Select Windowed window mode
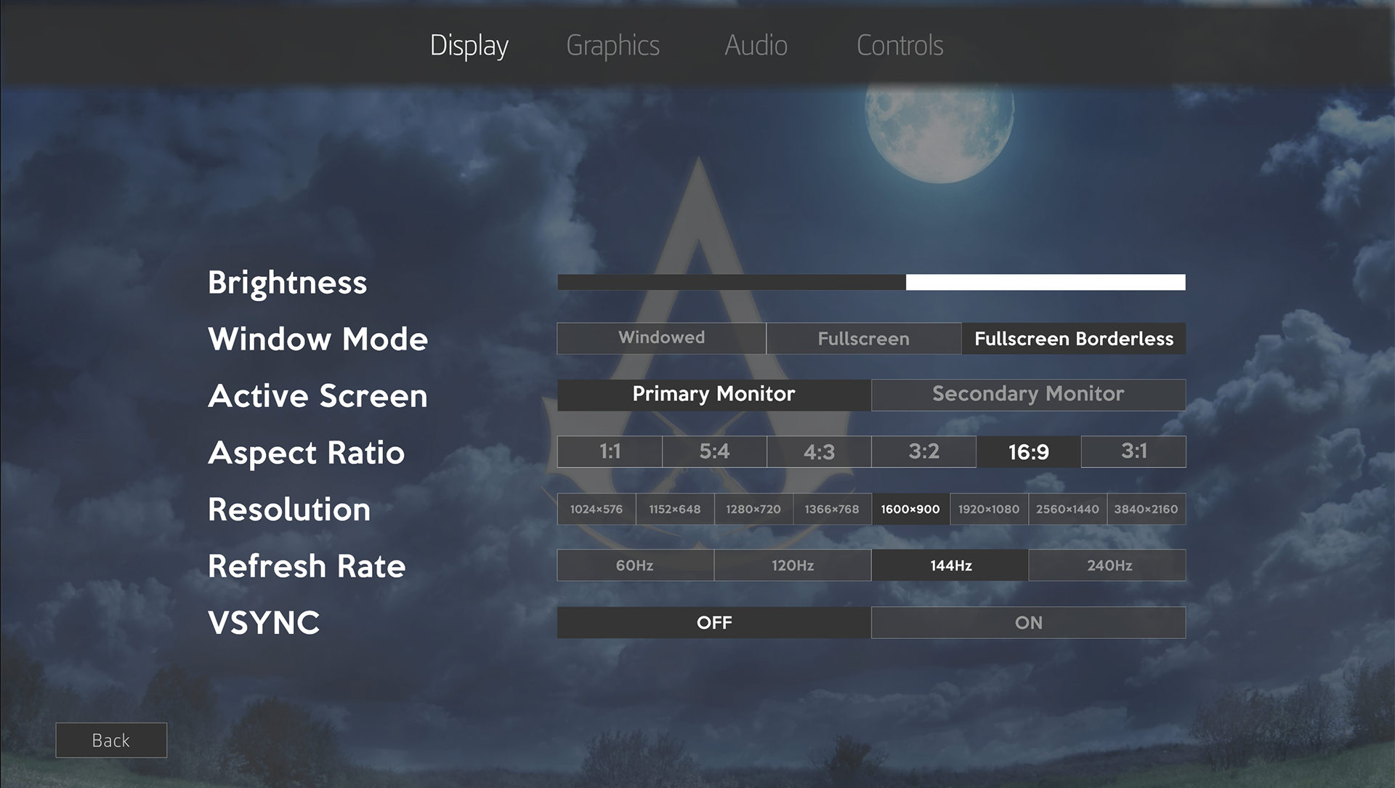Screen dimensions: 1395x788 (x=661, y=338)
